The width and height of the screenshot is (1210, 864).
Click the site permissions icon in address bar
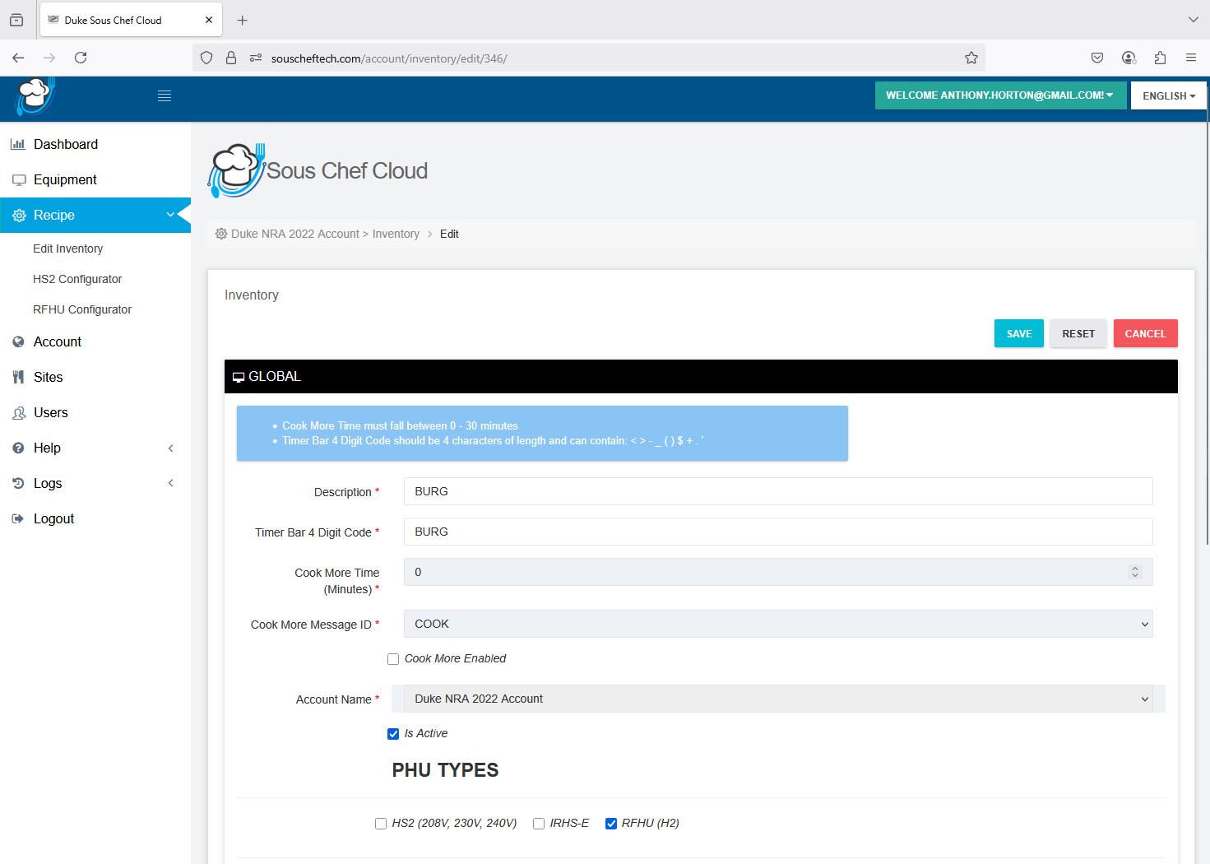click(256, 58)
